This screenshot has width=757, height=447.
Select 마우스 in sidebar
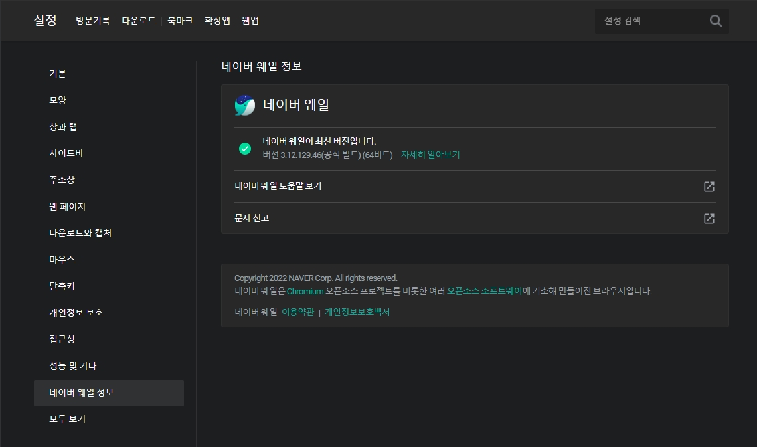coord(109,259)
